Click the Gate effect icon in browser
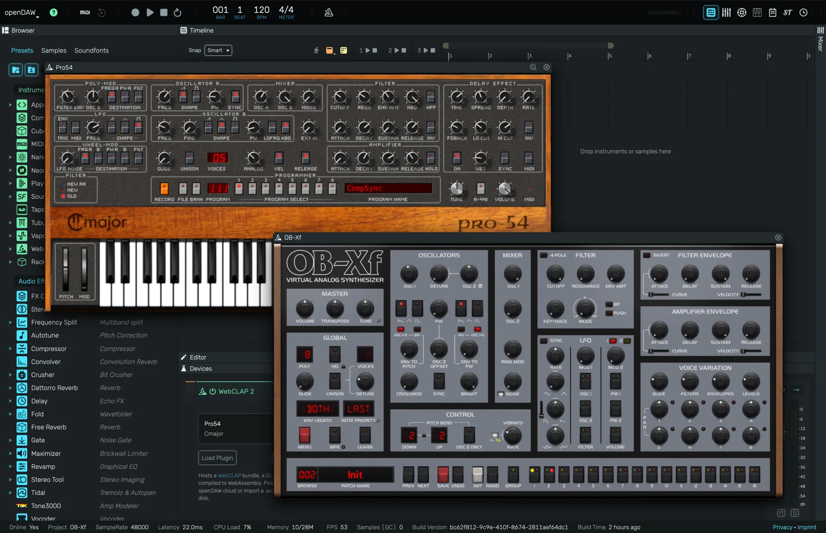Screen dimensions: 826x533 (x=22, y=440)
